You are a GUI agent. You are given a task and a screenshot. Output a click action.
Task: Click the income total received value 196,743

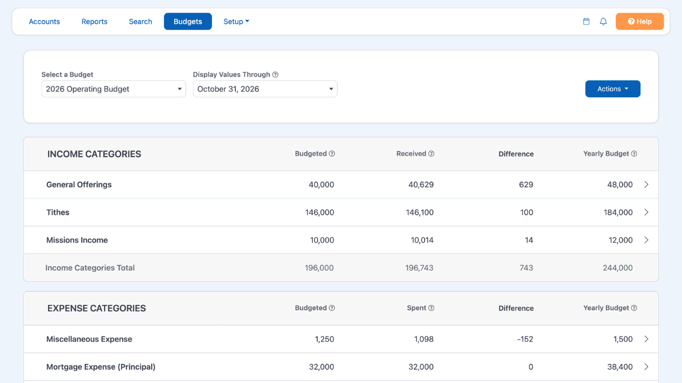(419, 268)
